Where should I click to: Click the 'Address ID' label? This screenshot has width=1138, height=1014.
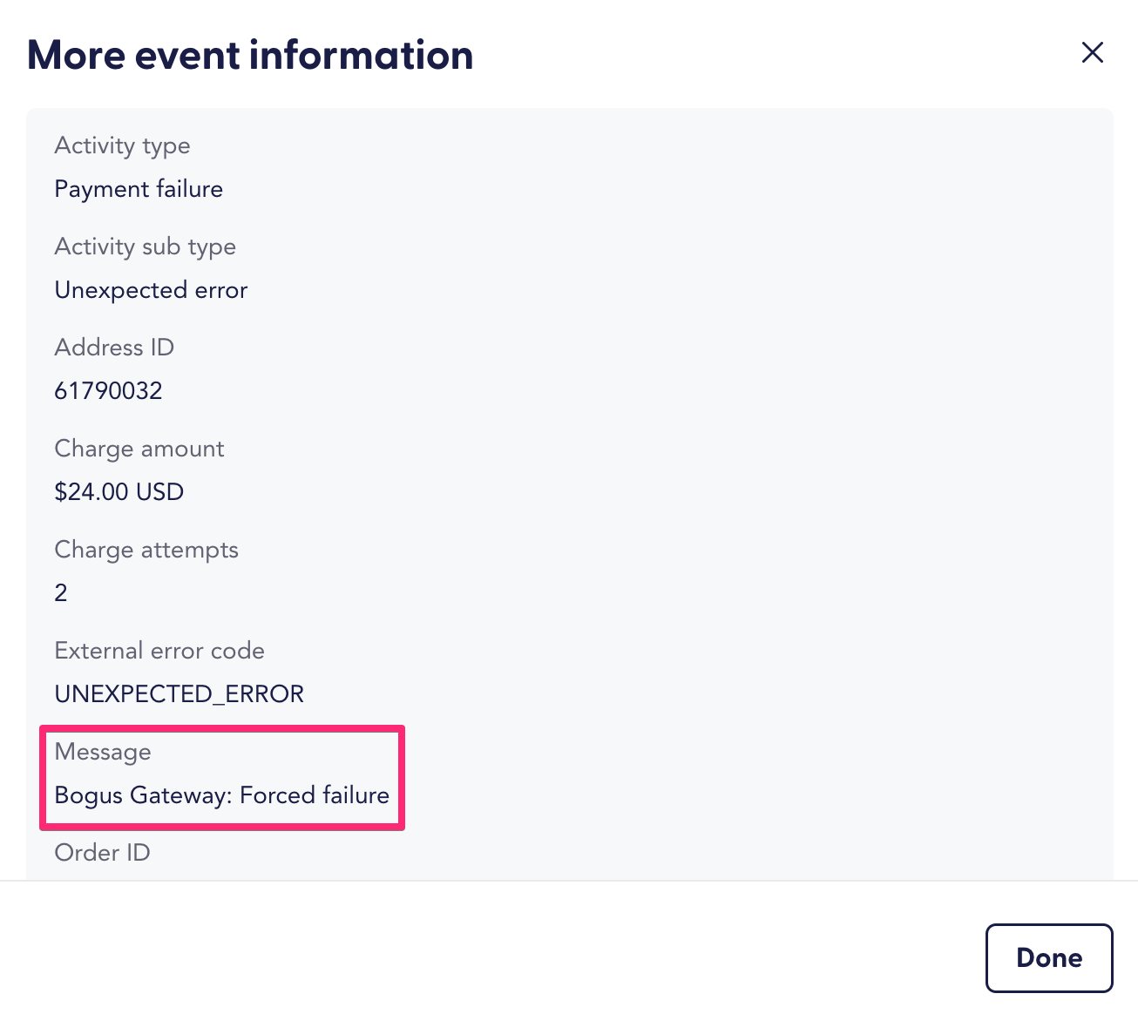click(114, 348)
